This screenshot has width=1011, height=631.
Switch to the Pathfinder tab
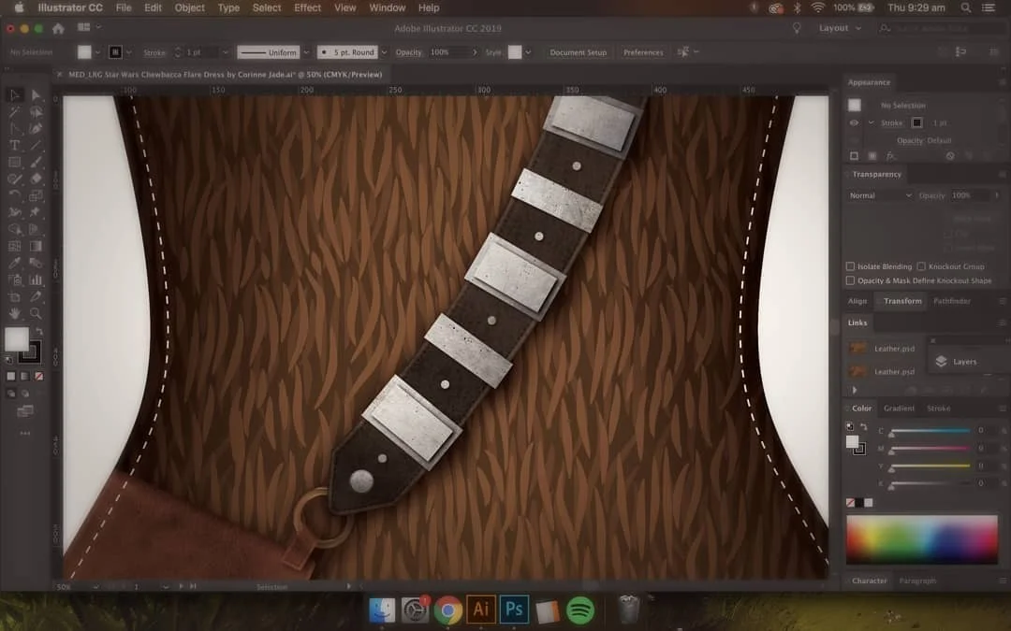click(x=952, y=301)
